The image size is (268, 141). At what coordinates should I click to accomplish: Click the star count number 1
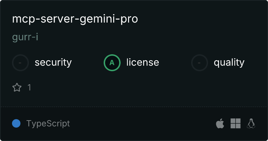click(x=29, y=87)
